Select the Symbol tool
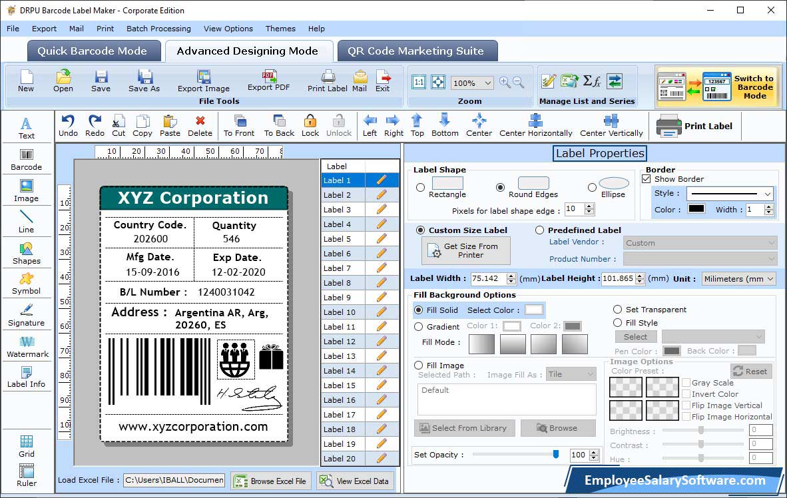The image size is (787, 498). point(26,284)
